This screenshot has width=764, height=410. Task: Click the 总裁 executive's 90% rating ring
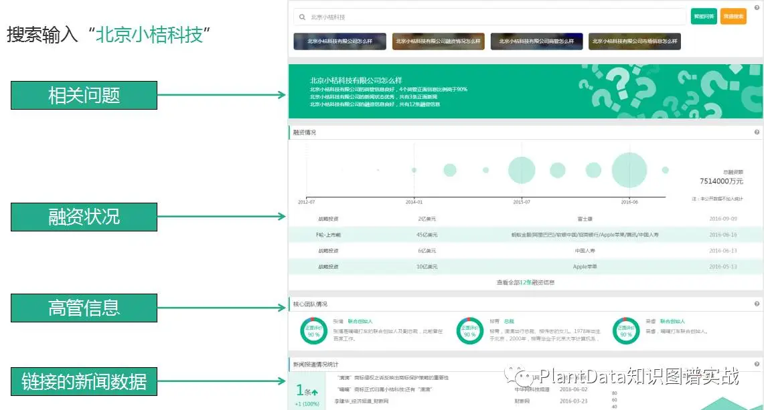click(x=469, y=331)
